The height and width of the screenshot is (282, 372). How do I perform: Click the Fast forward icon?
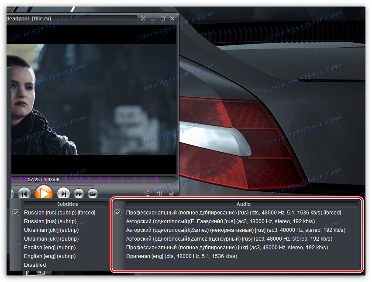pyautogui.click(x=79, y=193)
